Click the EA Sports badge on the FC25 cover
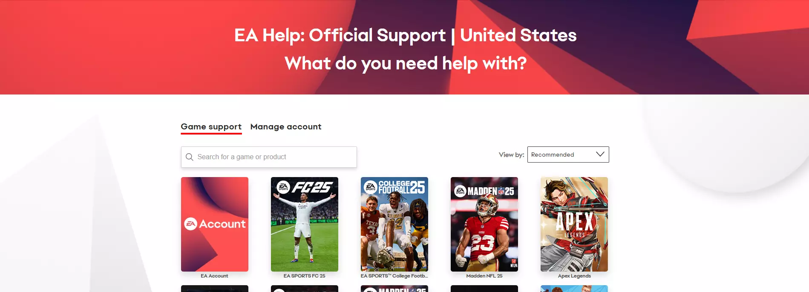 [283, 187]
